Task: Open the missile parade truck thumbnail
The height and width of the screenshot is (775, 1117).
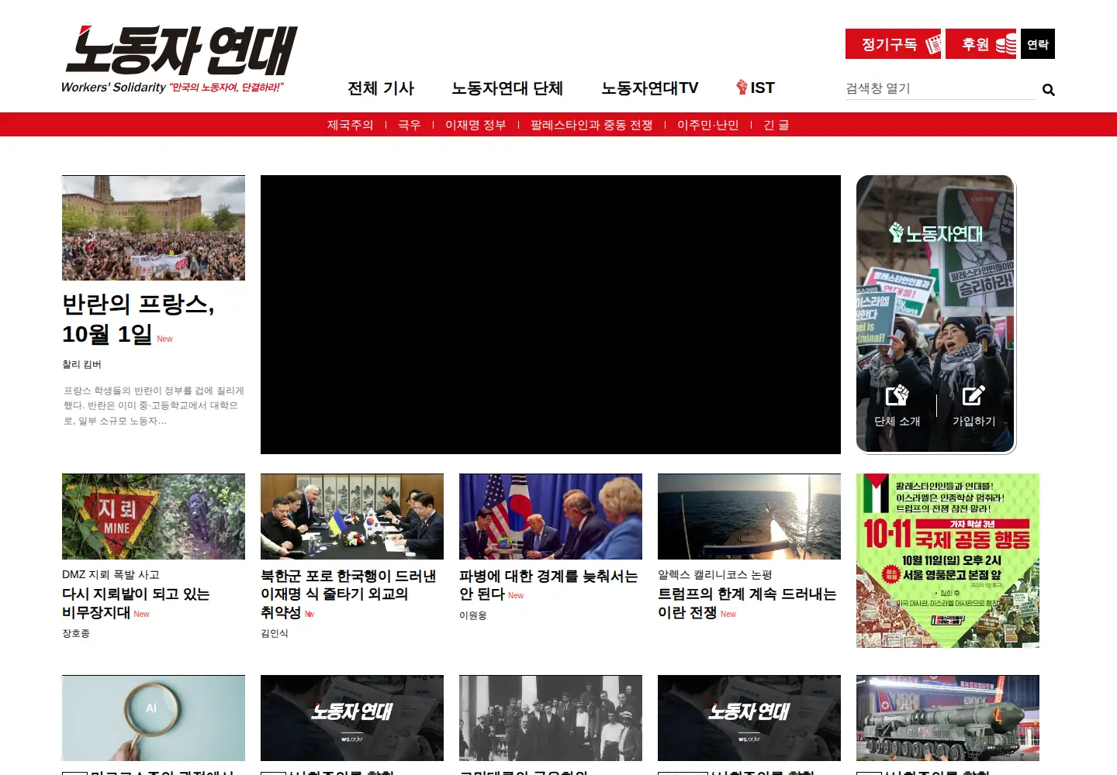Action: 948,718
